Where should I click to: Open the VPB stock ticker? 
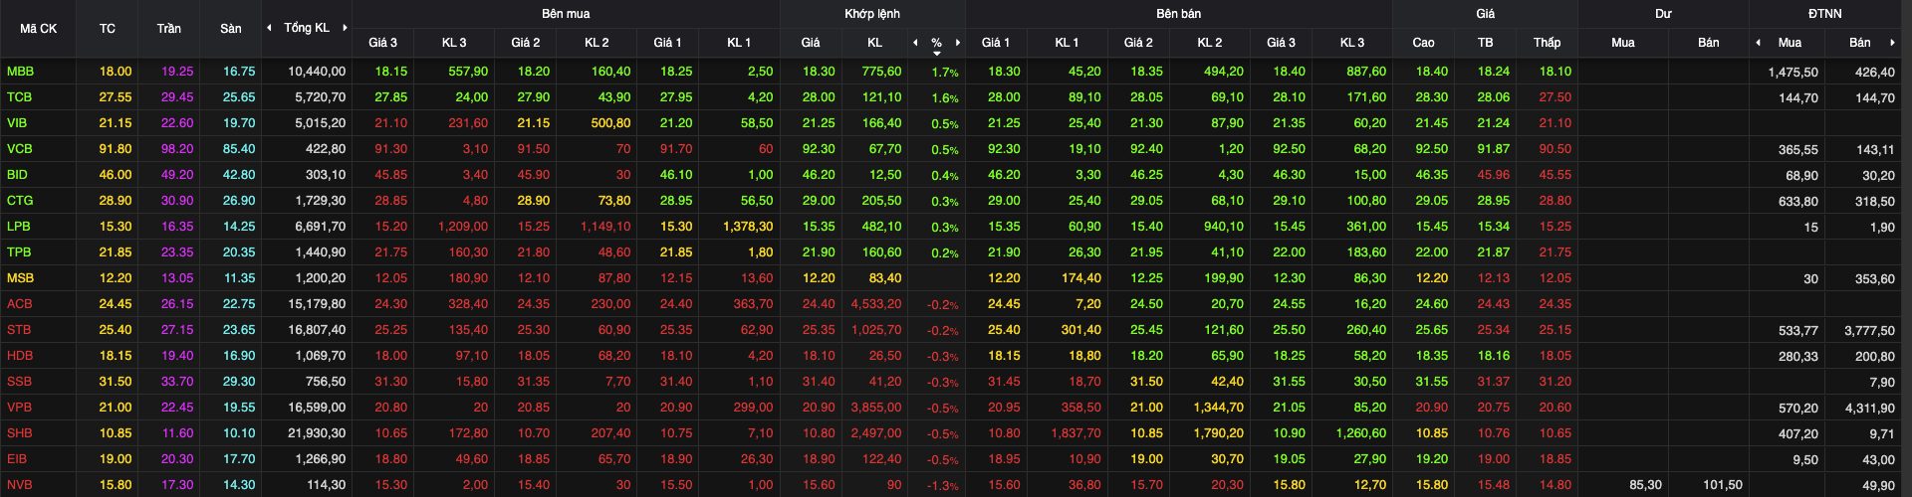(x=20, y=408)
